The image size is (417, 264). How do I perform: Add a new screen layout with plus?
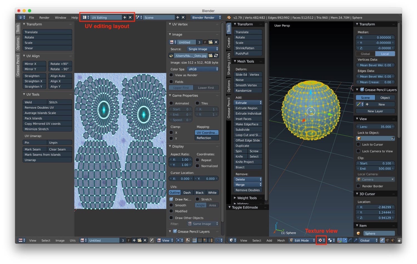click(x=125, y=18)
